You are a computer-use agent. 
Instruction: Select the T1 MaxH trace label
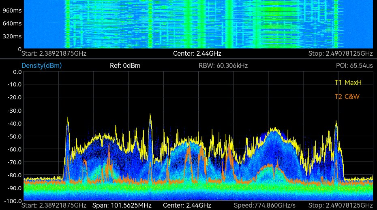point(348,82)
